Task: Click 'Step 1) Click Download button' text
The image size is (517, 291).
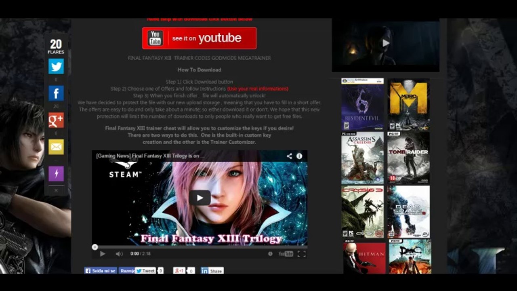Action: pyautogui.click(x=200, y=82)
